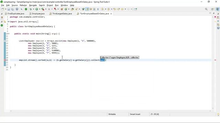Image resolution: width=220 pixels, height=123 pixels.
Task: Select the Java perspective icon
Action: [218, 9]
